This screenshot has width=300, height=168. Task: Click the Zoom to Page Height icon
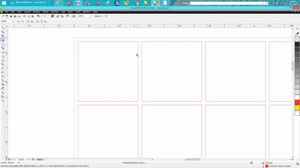(x=45, y=21)
